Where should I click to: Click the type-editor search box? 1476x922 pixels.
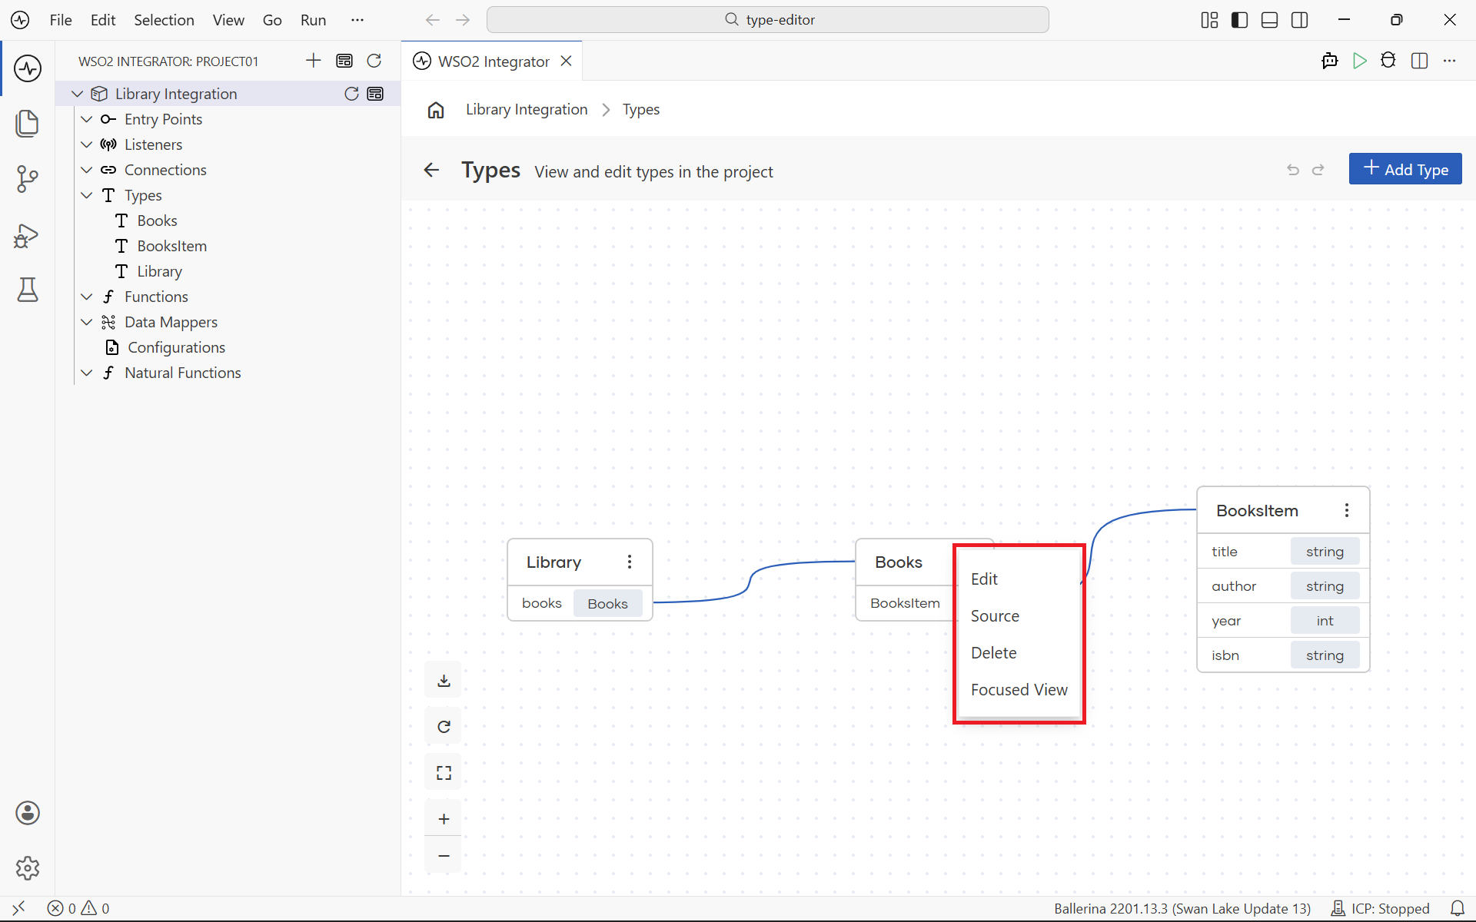[x=768, y=20]
